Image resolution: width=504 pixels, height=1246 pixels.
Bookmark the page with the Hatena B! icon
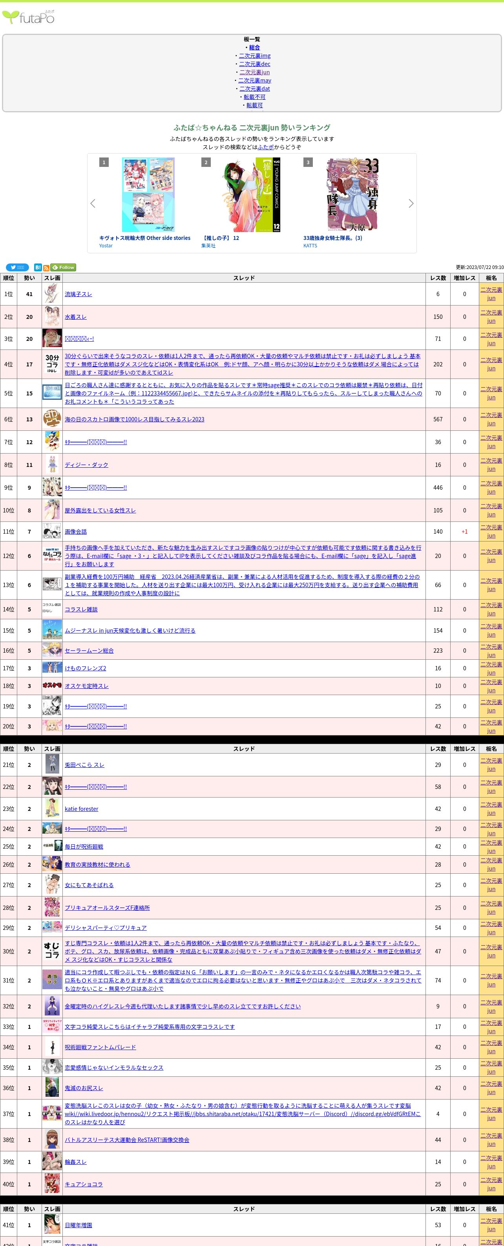point(38,267)
